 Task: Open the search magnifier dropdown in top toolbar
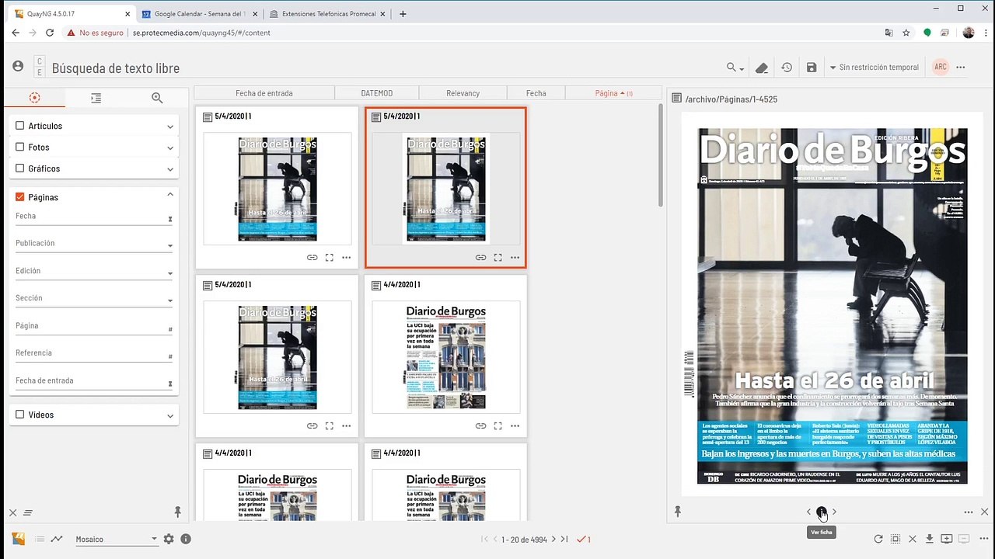coord(735,68)
